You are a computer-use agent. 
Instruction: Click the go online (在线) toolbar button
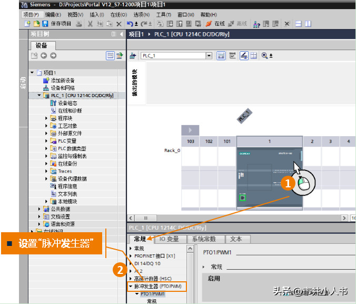pyautogui.click(x=215, y=24)
